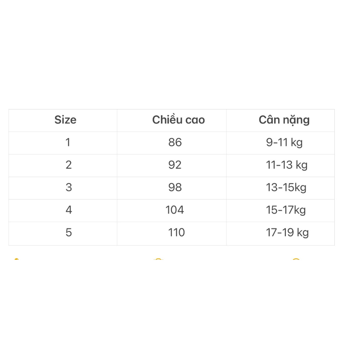Click size 3 in the Size column

click(x=69, y=187)
